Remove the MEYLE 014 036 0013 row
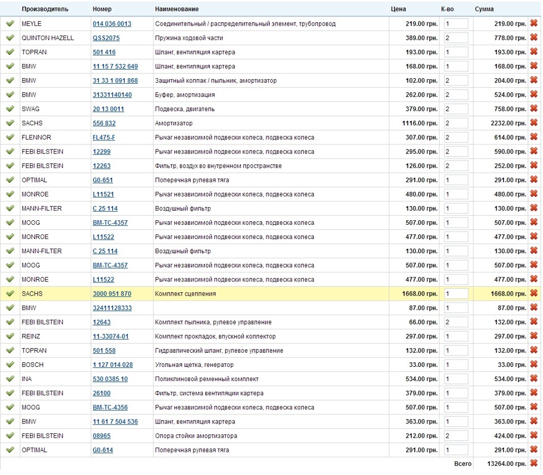This screenshot has height=475, width=543. pos(533,23)
